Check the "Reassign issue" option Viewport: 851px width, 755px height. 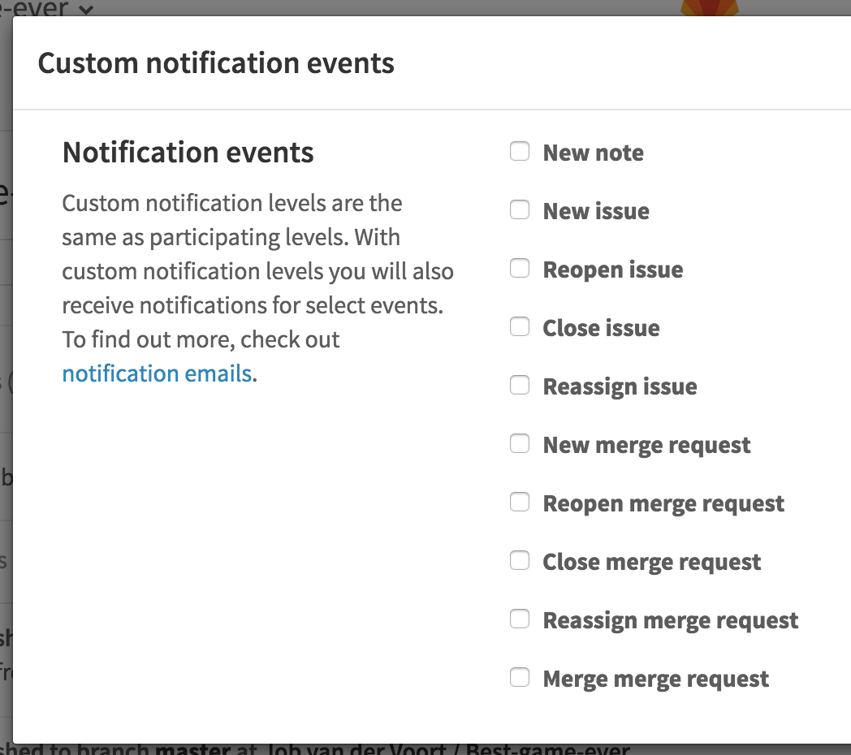tap(519, 385)
